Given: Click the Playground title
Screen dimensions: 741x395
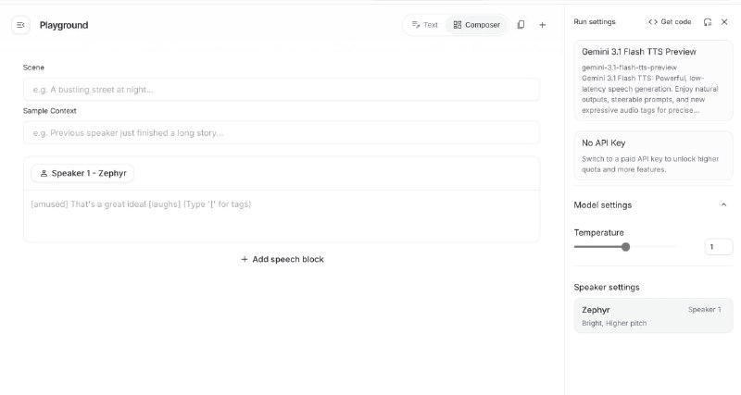Looking at the screenshot, I should tap(64, 25).
